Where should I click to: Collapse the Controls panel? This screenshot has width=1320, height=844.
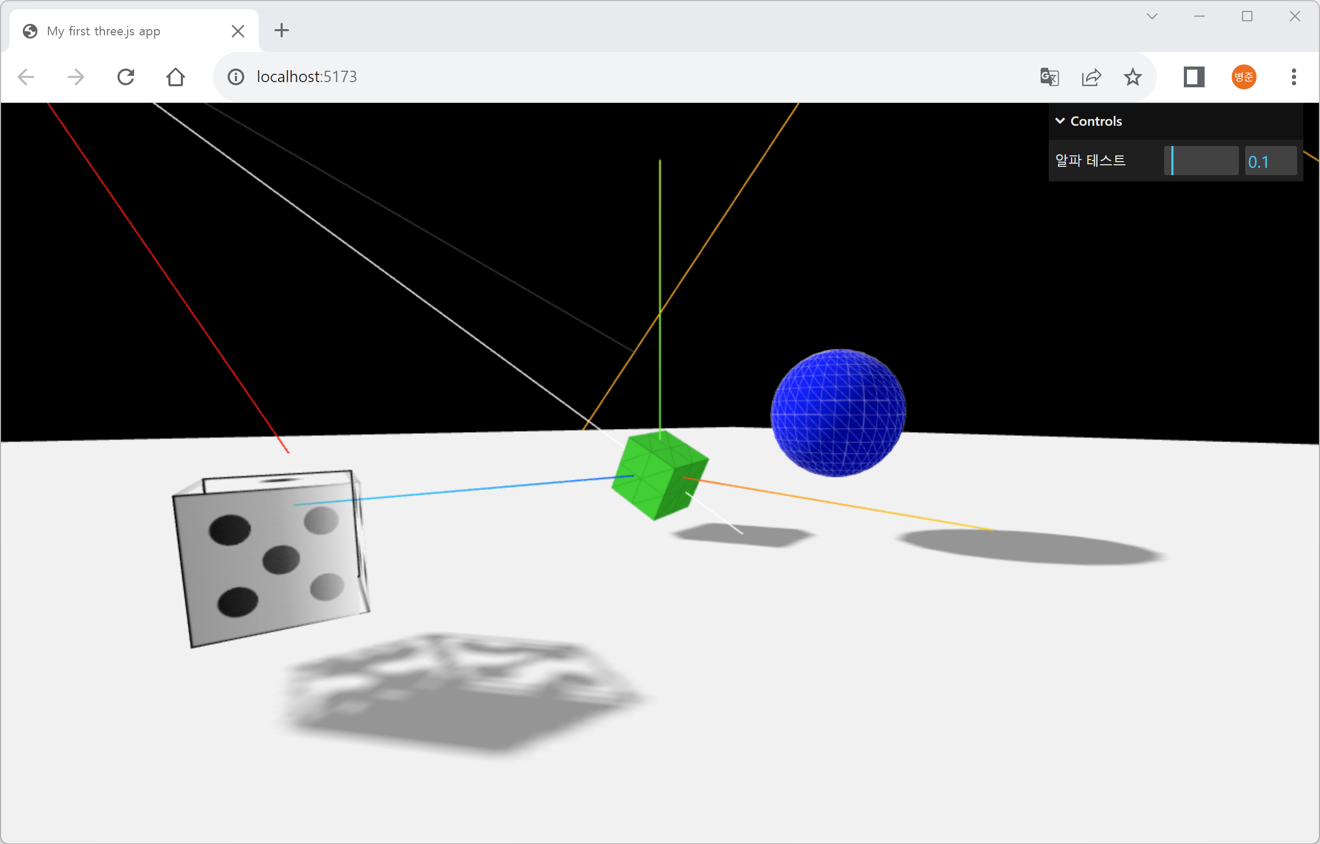pyautogui.click(x=1089, y=121)
